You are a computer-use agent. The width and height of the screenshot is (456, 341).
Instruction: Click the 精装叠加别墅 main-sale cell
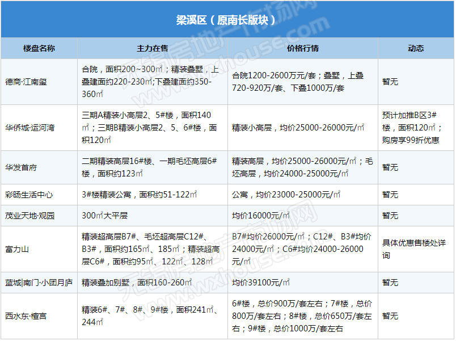(x=137, y=283)
